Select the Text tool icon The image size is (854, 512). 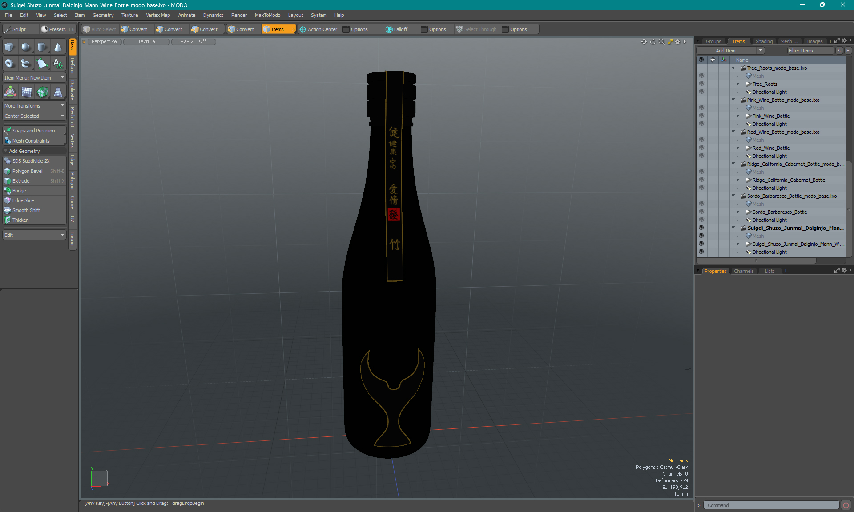click(x=58, y=64)
